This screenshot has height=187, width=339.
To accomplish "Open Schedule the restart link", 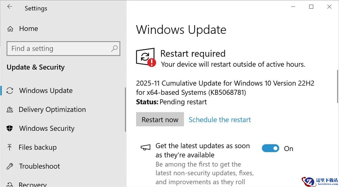I will 220,120.
